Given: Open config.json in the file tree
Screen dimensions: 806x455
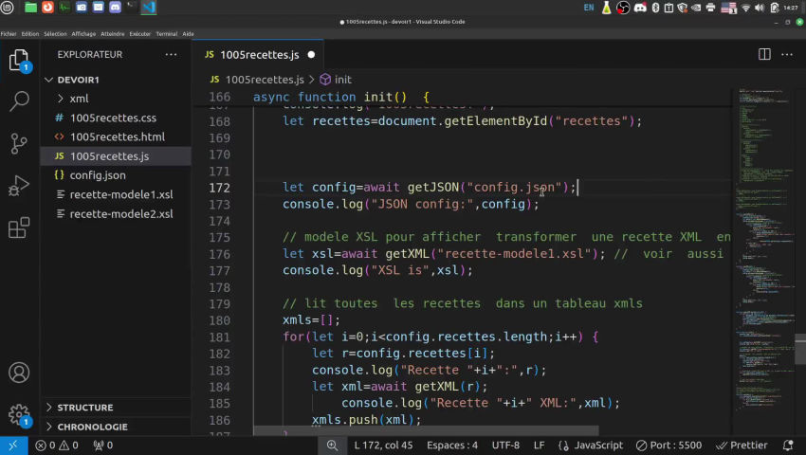Looking at the screenshot, I should coord(98,175).
